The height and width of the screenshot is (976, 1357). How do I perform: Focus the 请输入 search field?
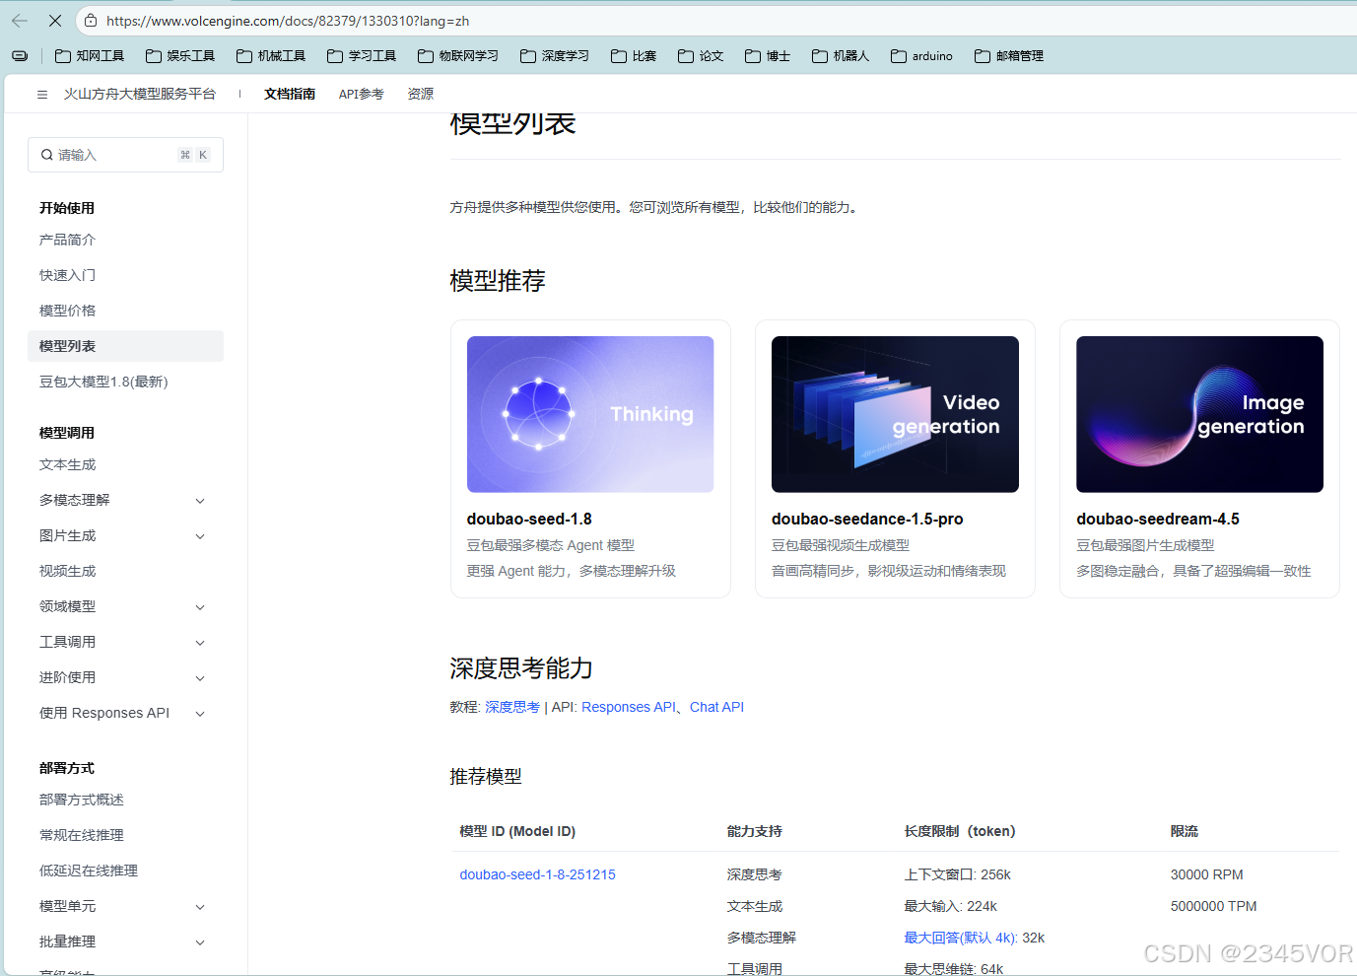tap(125, 155)
